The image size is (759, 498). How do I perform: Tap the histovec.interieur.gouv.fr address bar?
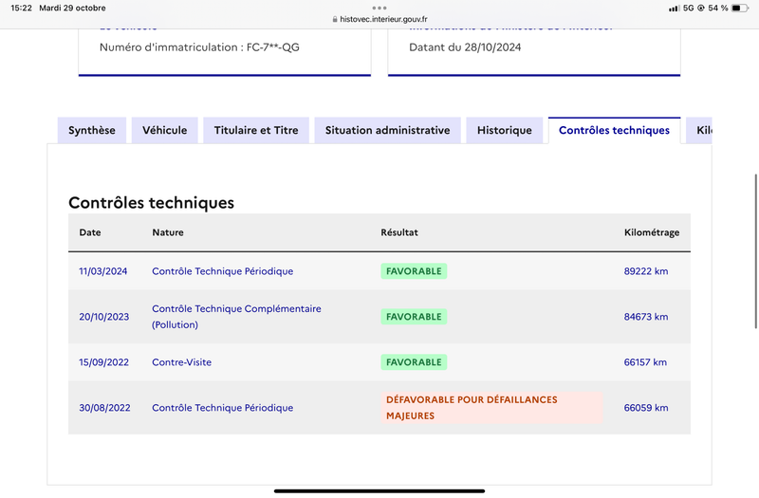click(380, 19)
